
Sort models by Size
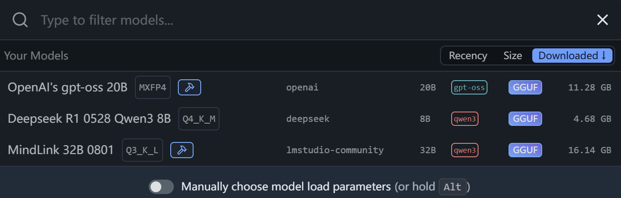[x=513, y=56]
